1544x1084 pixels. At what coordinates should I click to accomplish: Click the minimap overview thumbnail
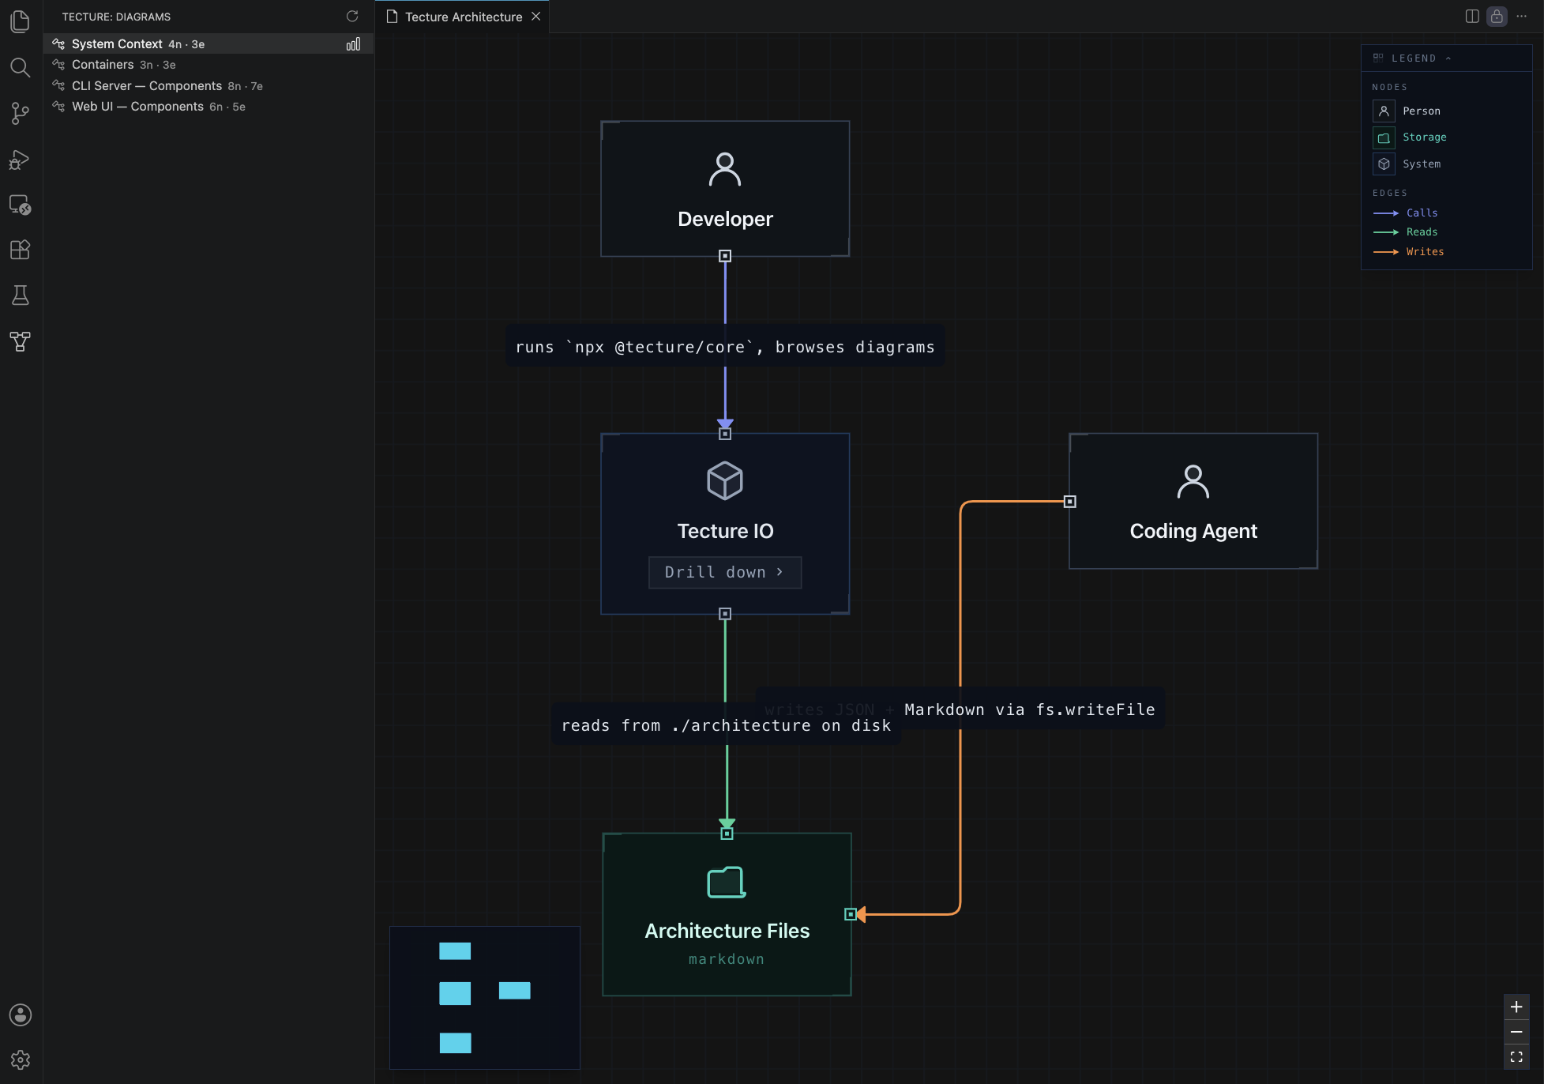tap(485, 997)
